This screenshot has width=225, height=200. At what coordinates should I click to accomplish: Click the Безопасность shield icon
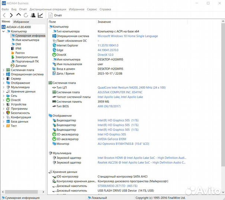point(8,113)
